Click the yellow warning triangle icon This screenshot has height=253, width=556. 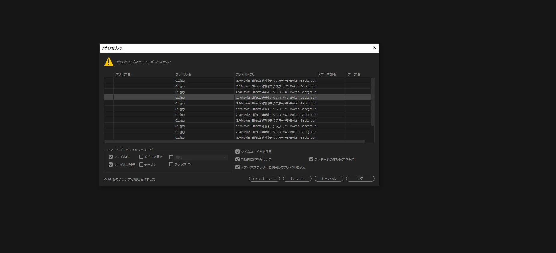pyautogui.click(x=109, y=62)
